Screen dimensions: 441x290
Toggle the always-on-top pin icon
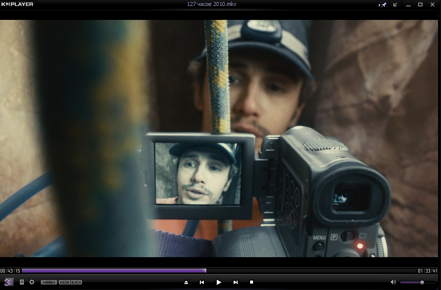click(x=382, y=4)
